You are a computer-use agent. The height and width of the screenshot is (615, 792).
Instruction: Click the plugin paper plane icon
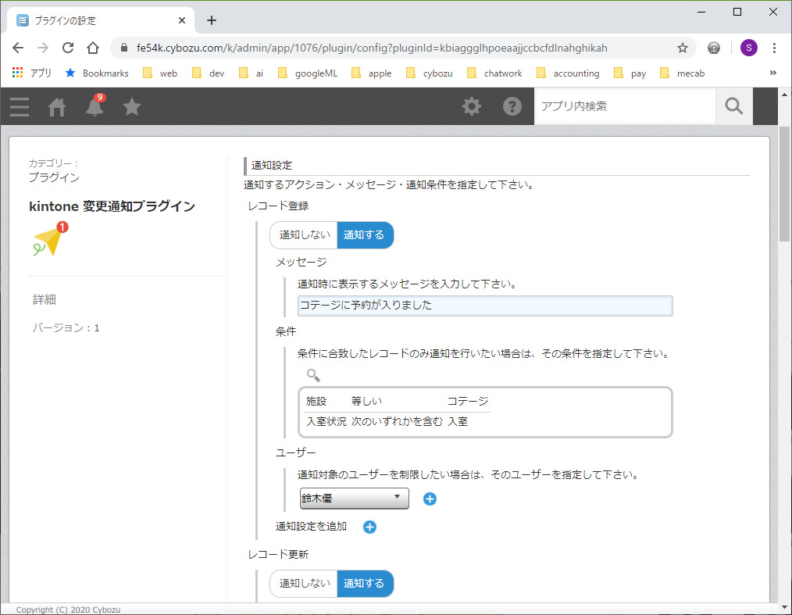pos(50,240)
